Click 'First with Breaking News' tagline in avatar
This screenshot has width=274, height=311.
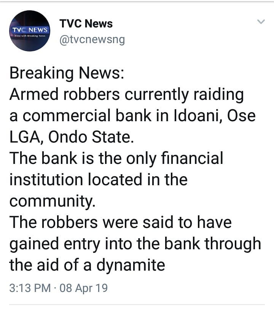[x=30, y=36]
